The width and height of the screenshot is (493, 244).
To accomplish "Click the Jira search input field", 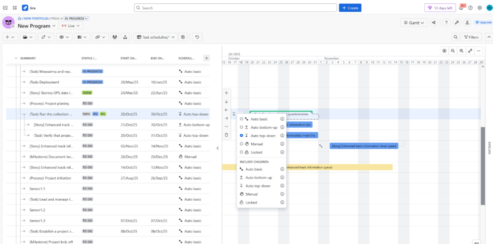I will pos(236,8).
